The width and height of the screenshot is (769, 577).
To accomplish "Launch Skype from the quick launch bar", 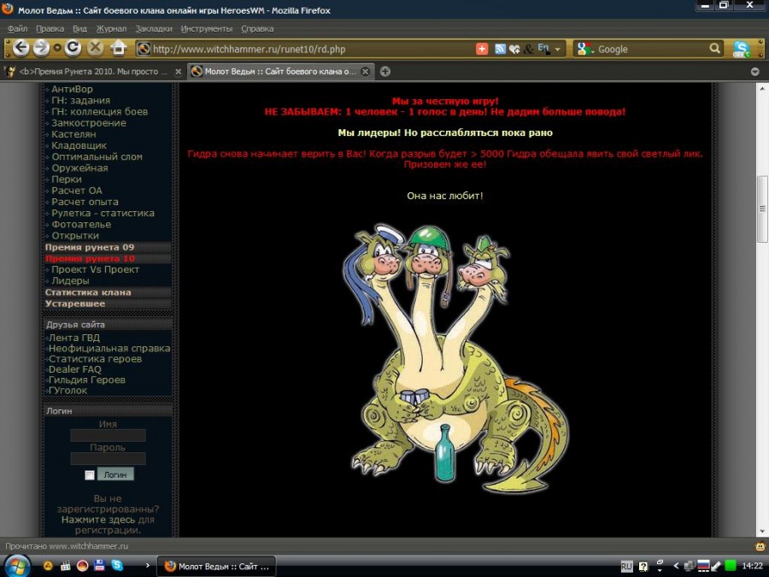I will point(117,565).
